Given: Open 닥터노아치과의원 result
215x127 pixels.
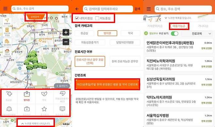Looking at the screenshot, I should point(179,100).
